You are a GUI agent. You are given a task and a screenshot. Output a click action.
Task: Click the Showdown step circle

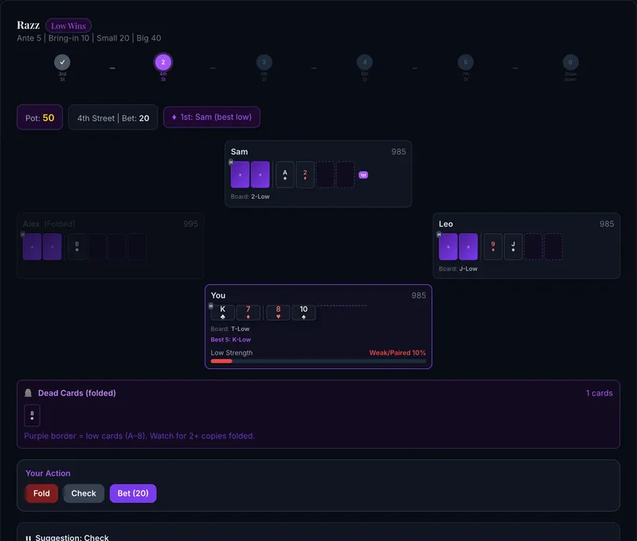pos(570,62)
